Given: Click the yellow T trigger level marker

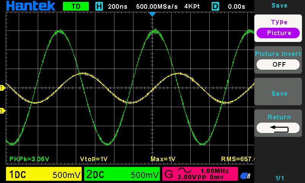Looking at the screenshot, I should 2,88.
